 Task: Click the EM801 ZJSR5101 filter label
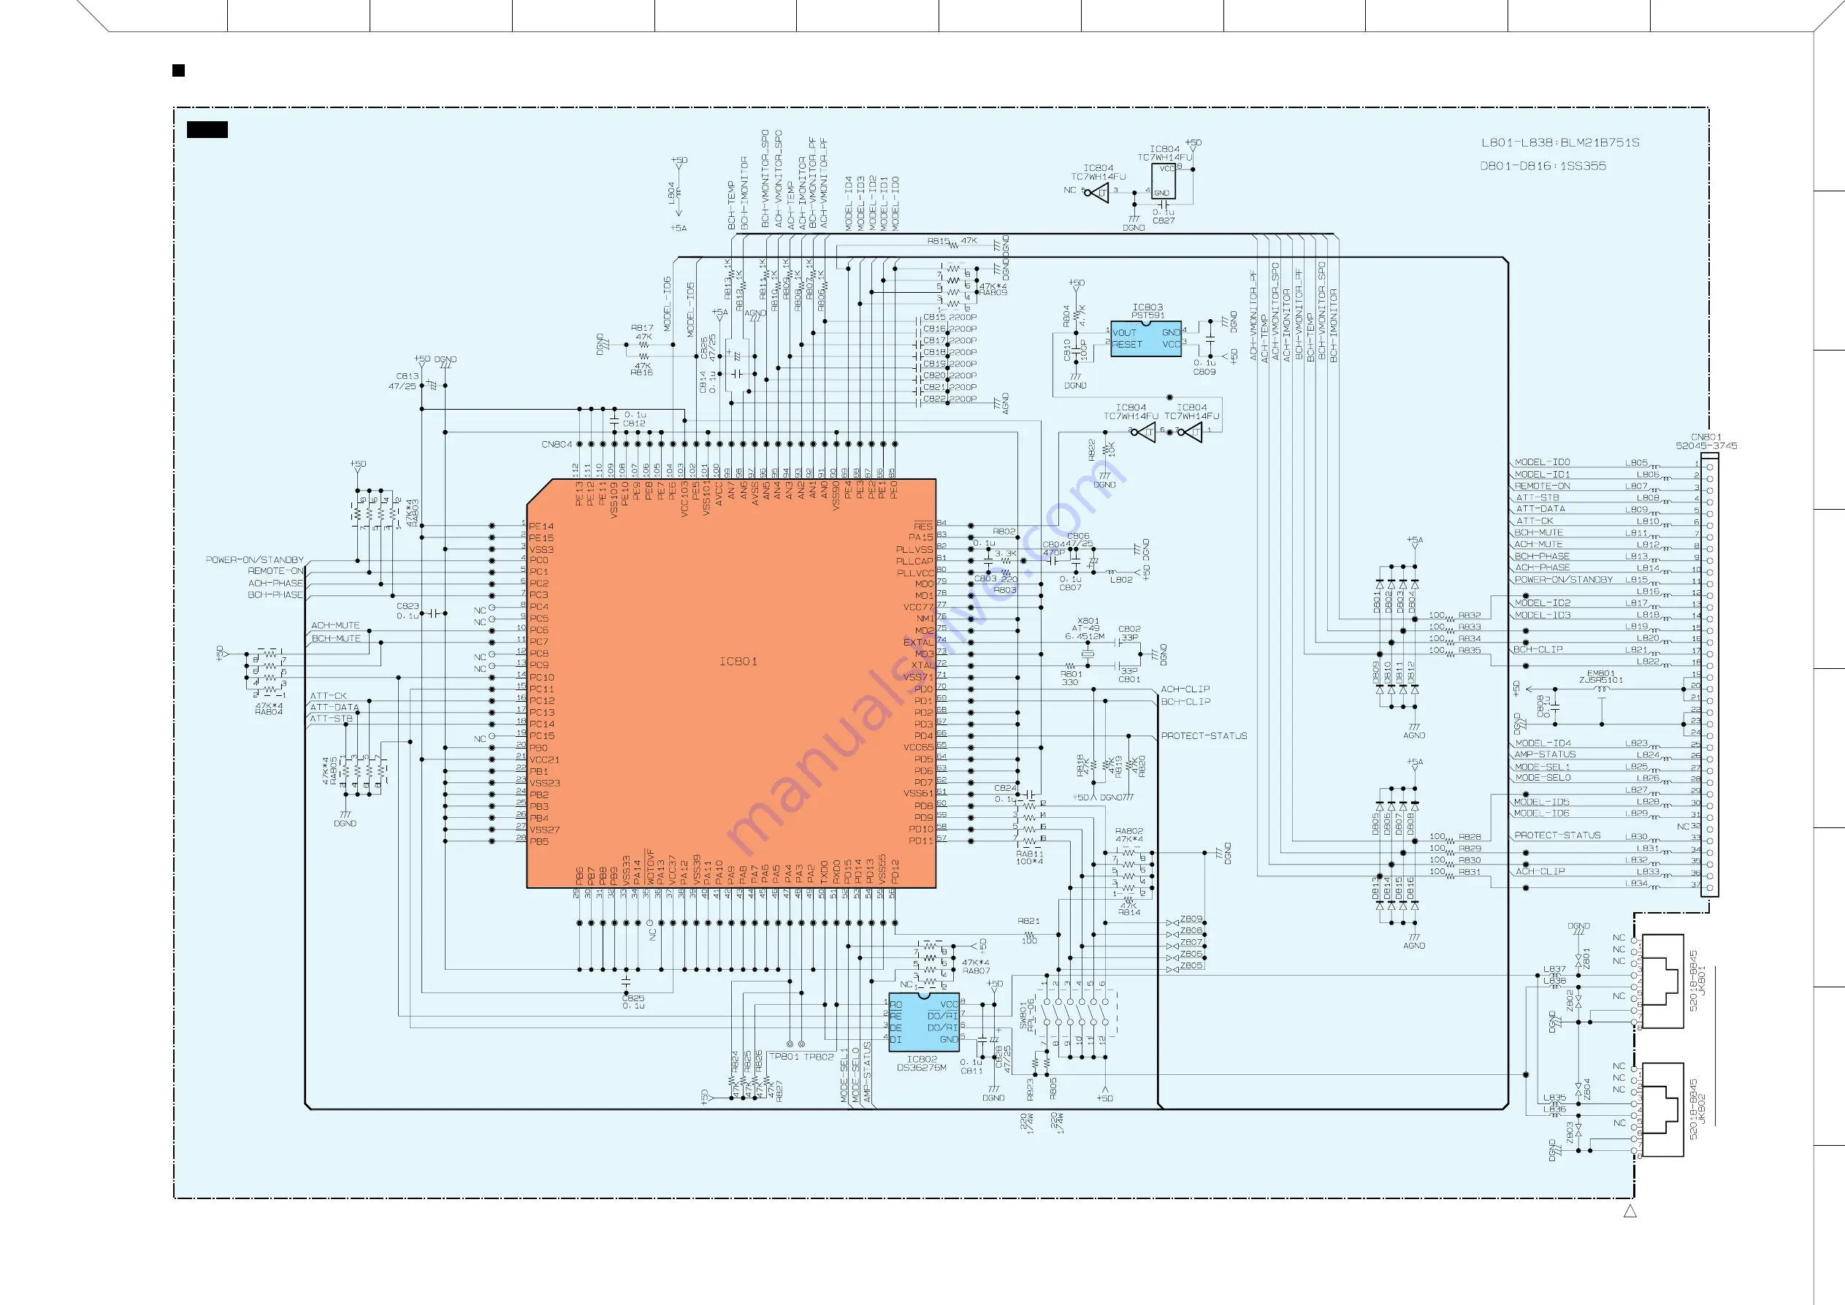point(1601,677)
